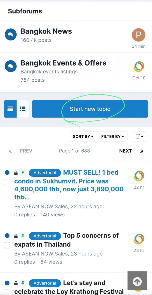152x295 pixels.
Task: Tick the checkbox for the MUST SELL condo topic
Action: 7,182
